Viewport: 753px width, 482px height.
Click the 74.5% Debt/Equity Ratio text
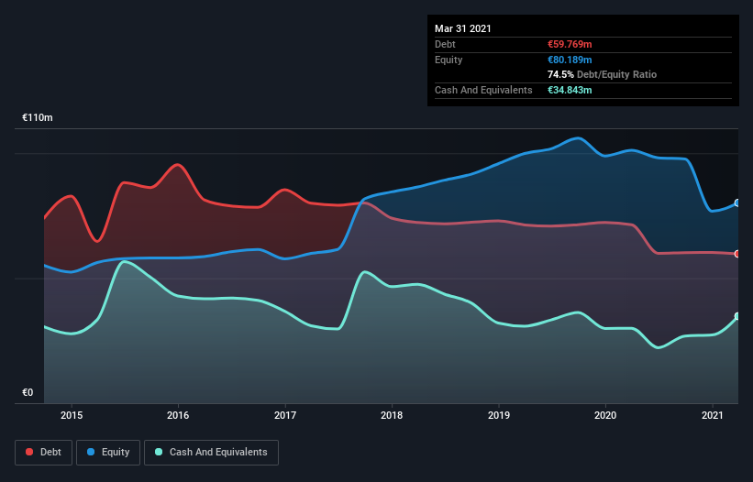(603, 74)
